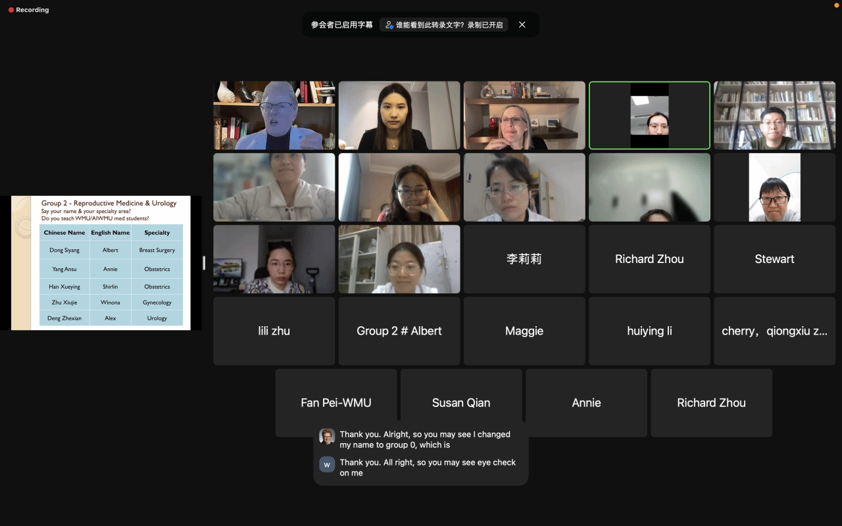
Task: Dismiss the captions-enabled notification with the X
Action: point(522,24)
